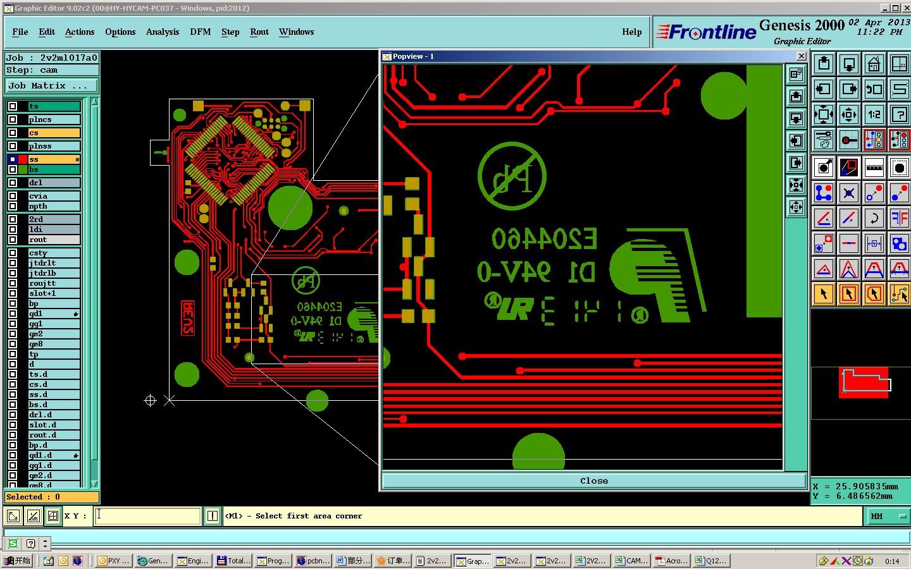The width and height of the screenshot is (911, 569).
Task: Toggle the ts layer checkbox
Action: point(13,106)
